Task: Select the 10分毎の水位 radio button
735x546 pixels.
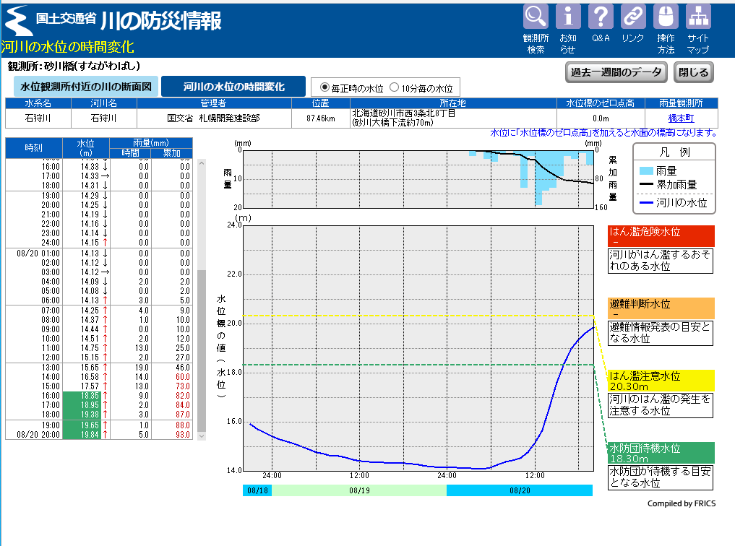Action: pos(395,87)
